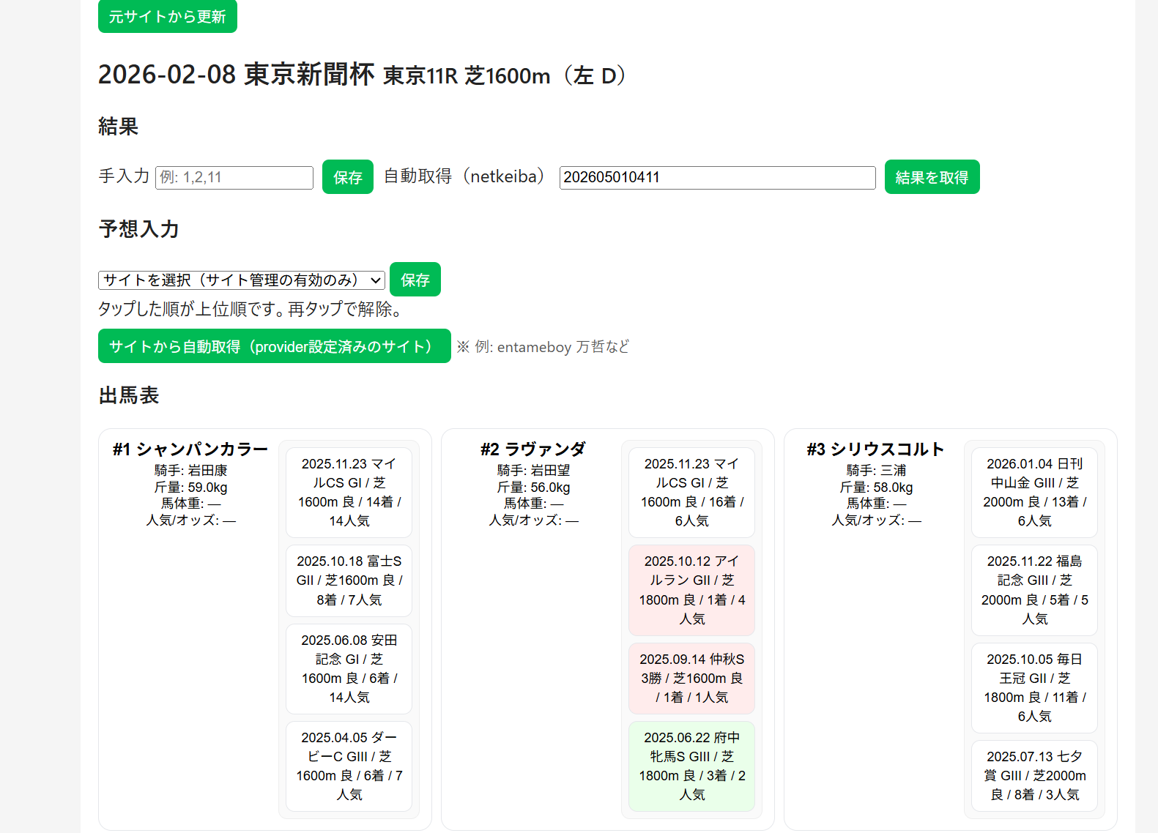Viewport: 1158px width, 833px height.
Task: Select ラヴァンダ's 2025.09.14 仲秋S card
Action: 691,678
